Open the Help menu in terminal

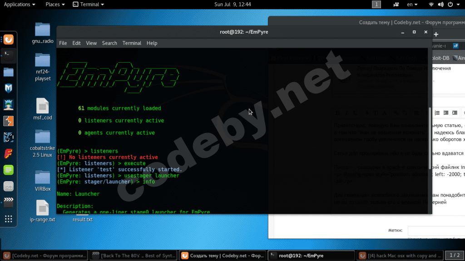(x=152, y=43)
